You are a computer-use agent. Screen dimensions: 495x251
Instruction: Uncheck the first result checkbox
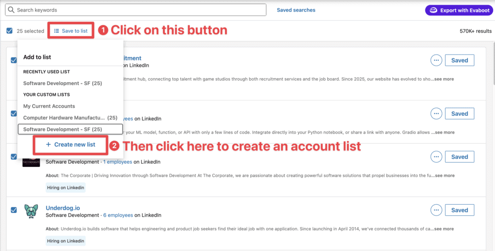coord(14,60)
